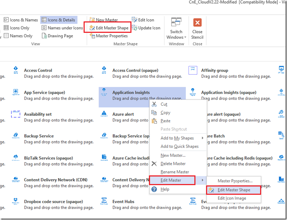Screen dimensions: 287x220
Task: Select the Dropbox code source (opaque) icon
Action: point(16,201)
